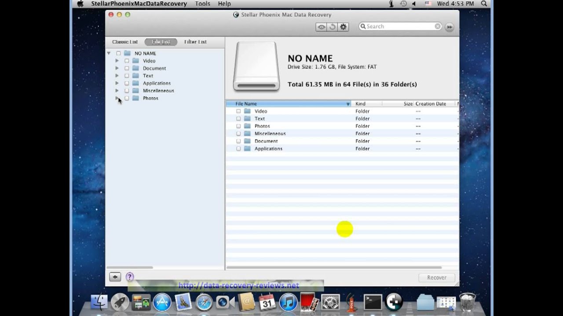
Task: Expand the Video folder in tree
Action: click(117, 61)
